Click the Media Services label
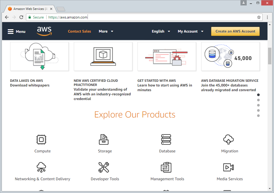 point(230,179)
